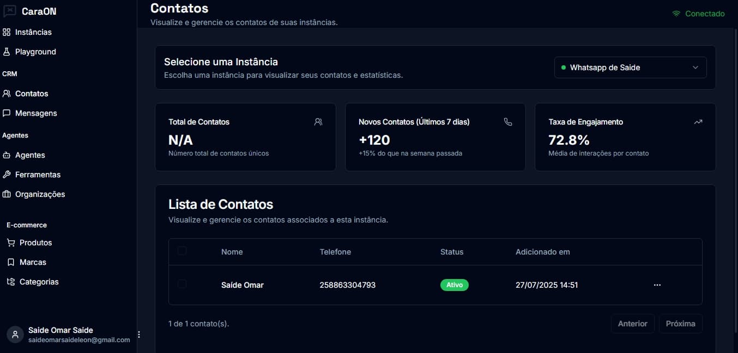Select the Ferramentas wrench icon
This screenshot has width=738, height=353.
coord(8,175)
